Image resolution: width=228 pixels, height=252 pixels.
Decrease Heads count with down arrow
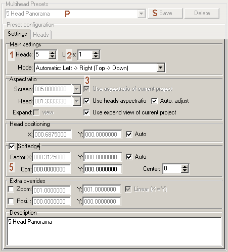click(x=52, y=56)
